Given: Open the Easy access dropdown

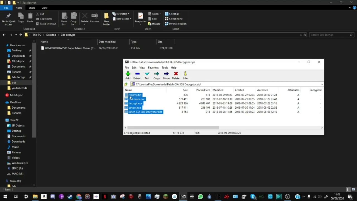Looking at the screenshot, I should point(122,19).
